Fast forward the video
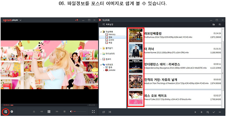The image size is (227, 117). 57,112
